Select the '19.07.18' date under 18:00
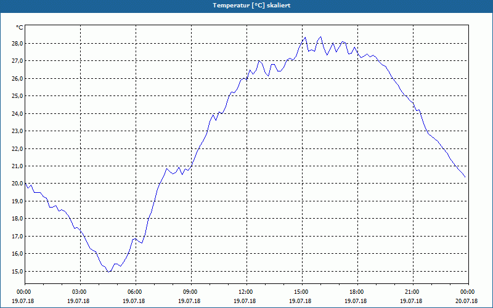The height and width of the screenshot is (308, 493). 356,301
